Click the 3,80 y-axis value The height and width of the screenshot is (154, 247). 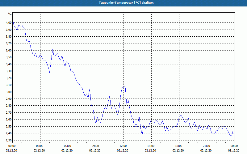9,36
